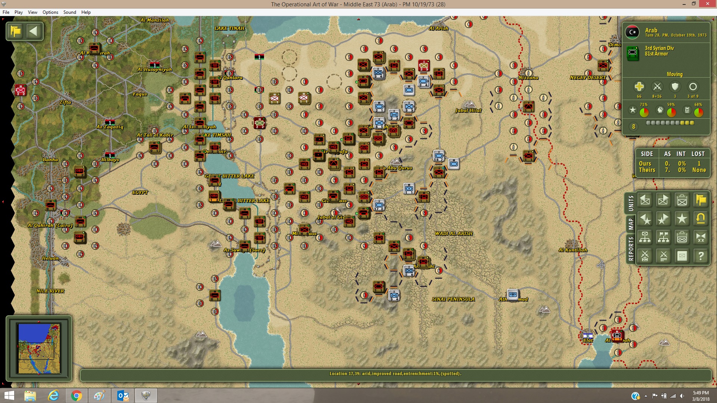The width and height of the screenshot is (717, 403).
Task: Select the blue-white Israeli unit near Ath Thamad
Action: click(x=513, y=294)
